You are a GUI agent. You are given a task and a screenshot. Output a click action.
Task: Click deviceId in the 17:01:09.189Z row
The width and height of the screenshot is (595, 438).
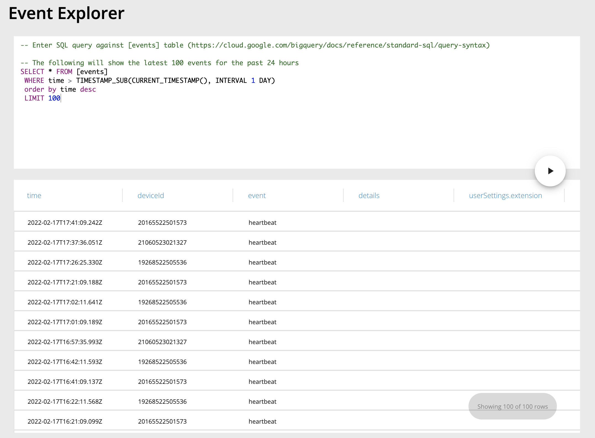tap(162, 322)
